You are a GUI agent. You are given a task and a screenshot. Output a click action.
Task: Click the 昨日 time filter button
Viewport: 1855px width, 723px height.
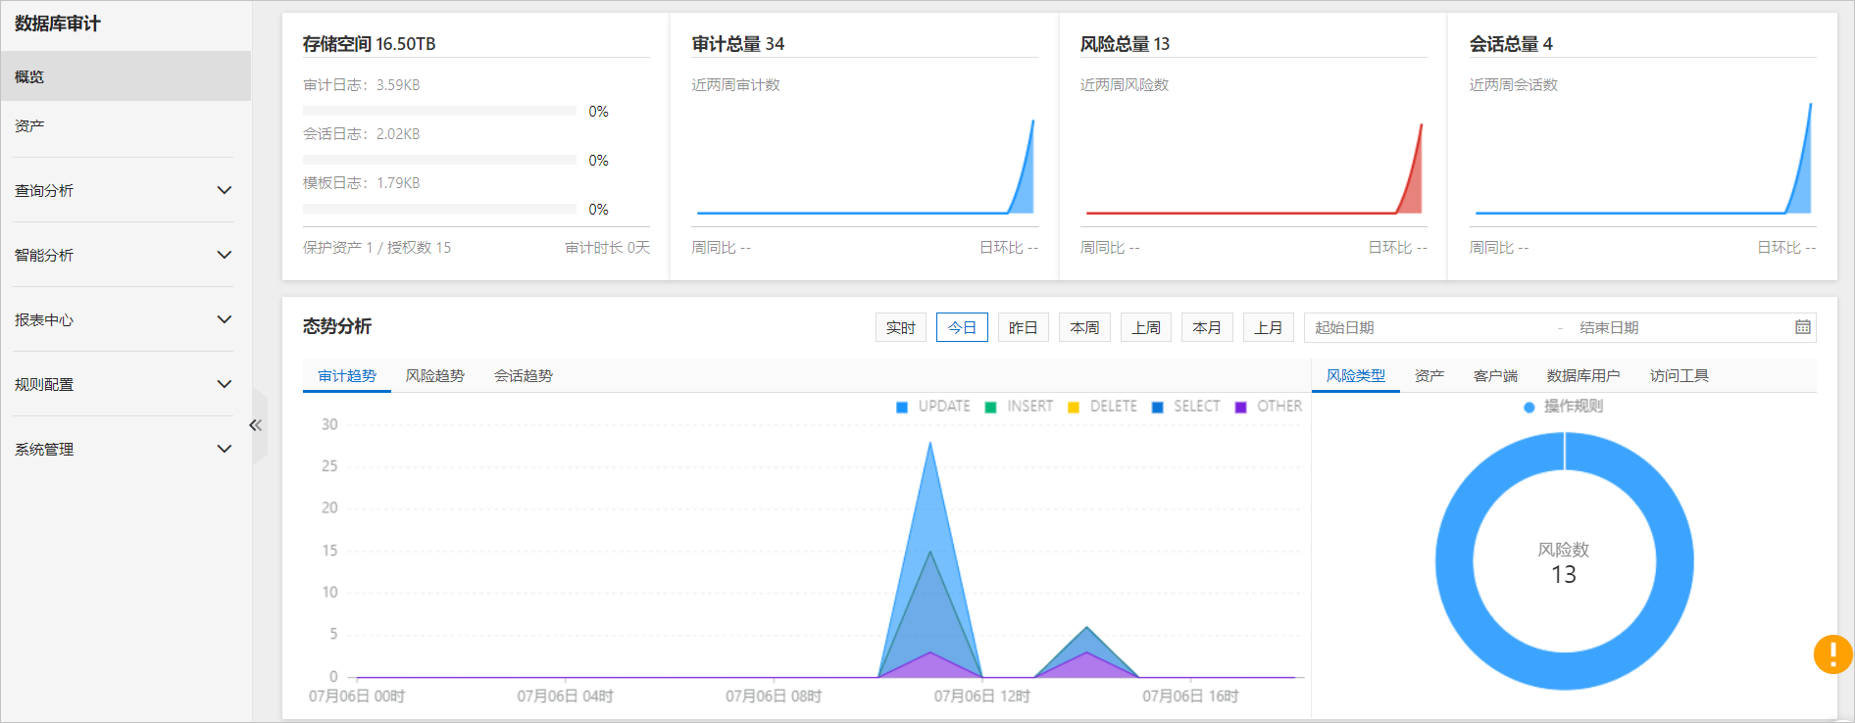point(1024,327)
